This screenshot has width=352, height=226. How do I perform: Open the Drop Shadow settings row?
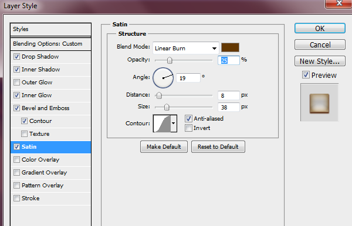50,57
